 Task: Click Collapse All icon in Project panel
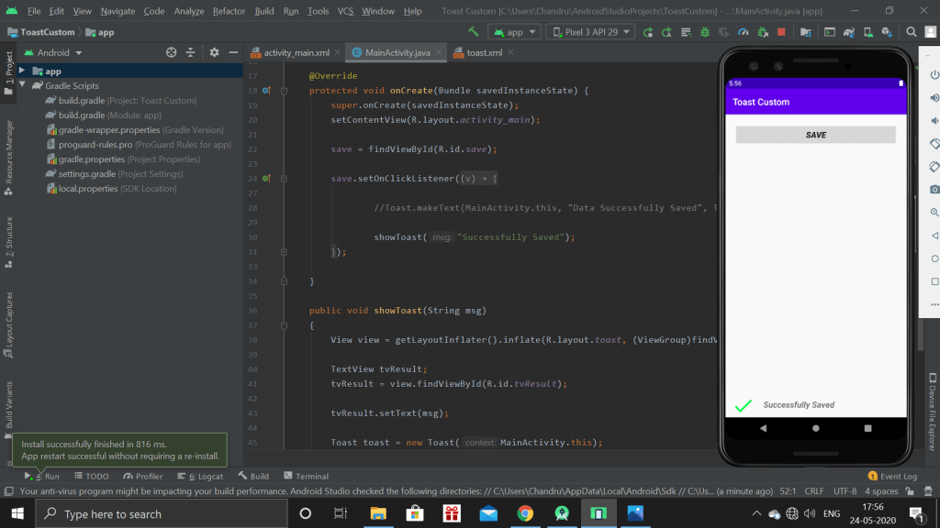point(190,53)
